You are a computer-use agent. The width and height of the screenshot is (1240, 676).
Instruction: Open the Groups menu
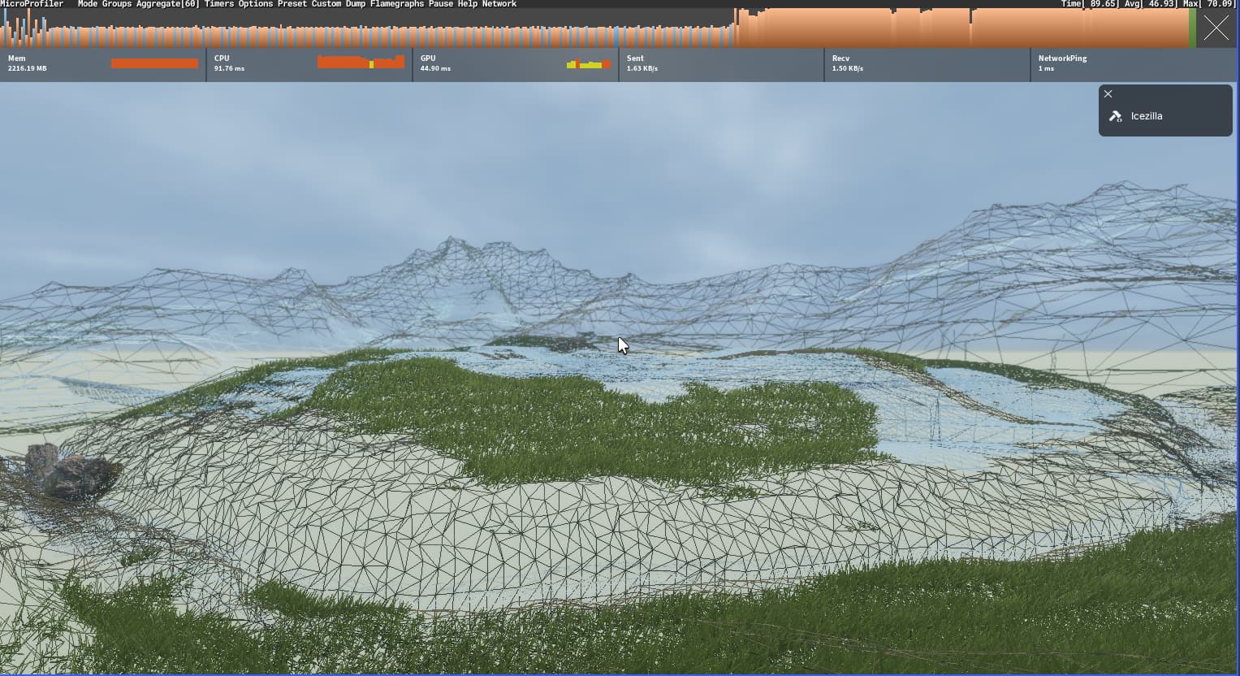(x=116, y=4)
